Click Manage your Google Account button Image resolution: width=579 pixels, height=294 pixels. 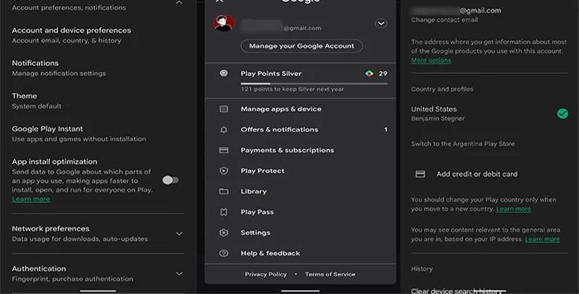[x=302, y=46]
